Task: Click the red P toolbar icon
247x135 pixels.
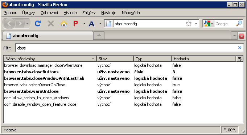Action: coord(75,24)
